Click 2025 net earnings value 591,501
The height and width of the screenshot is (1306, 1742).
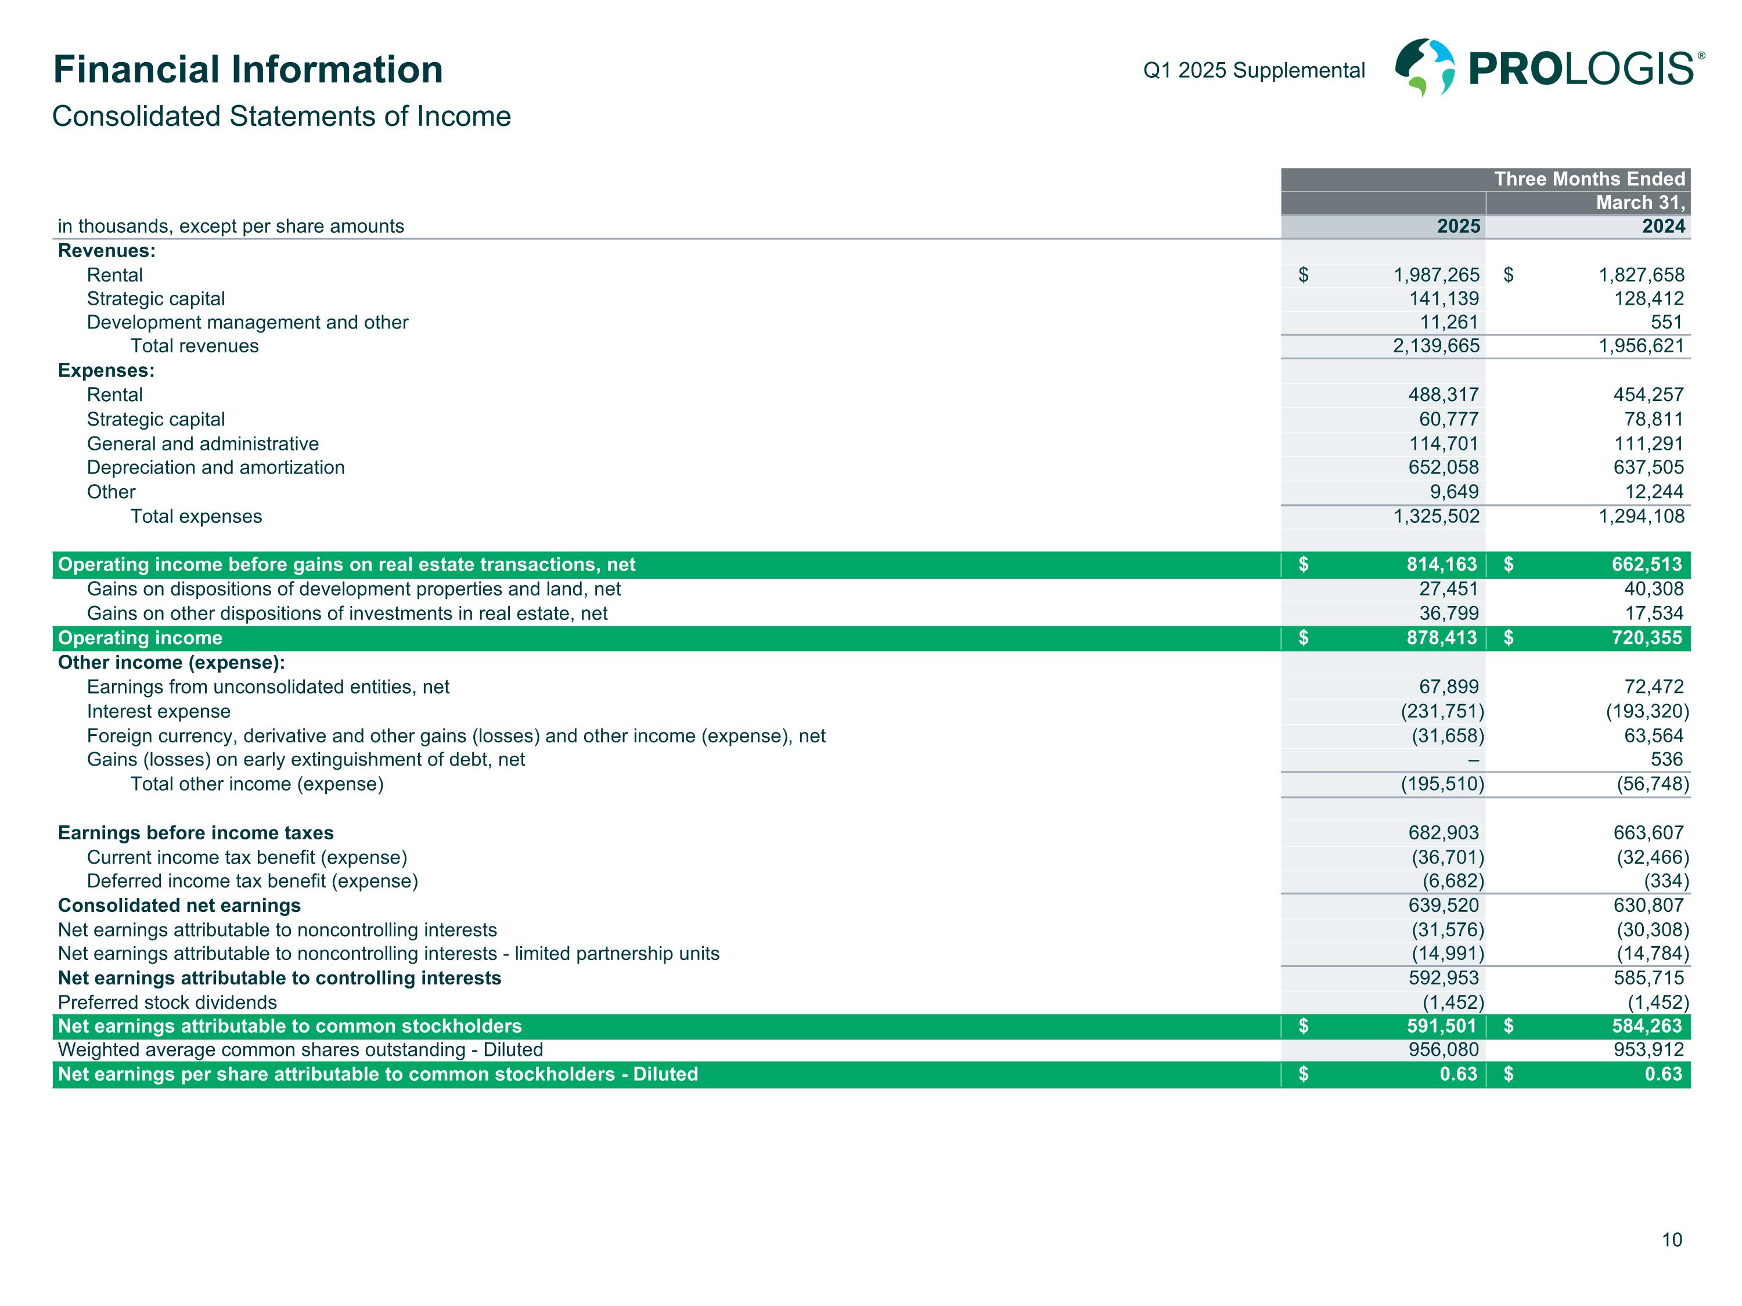(x=1441, y=1027)
